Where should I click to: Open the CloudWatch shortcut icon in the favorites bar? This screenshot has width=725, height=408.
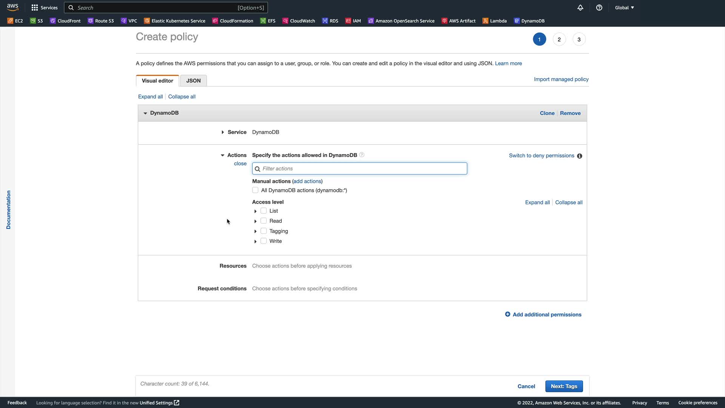(285, 21)
